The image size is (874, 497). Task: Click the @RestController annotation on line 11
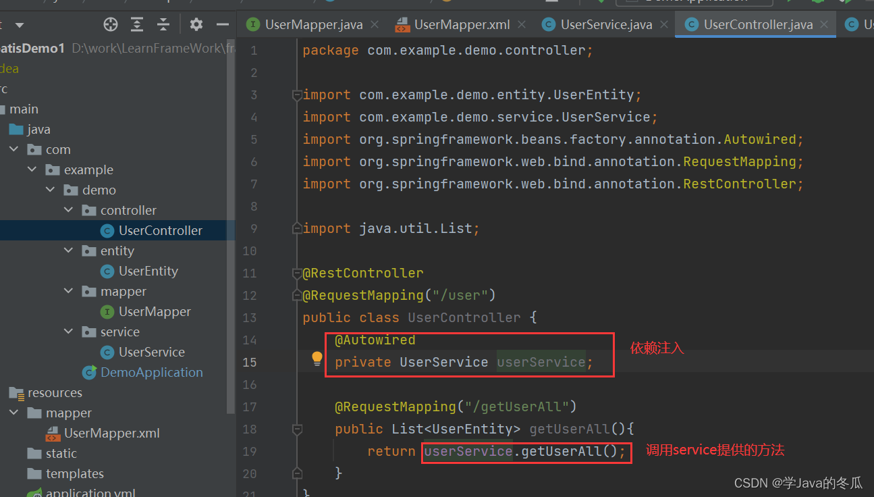click(363, 273)
